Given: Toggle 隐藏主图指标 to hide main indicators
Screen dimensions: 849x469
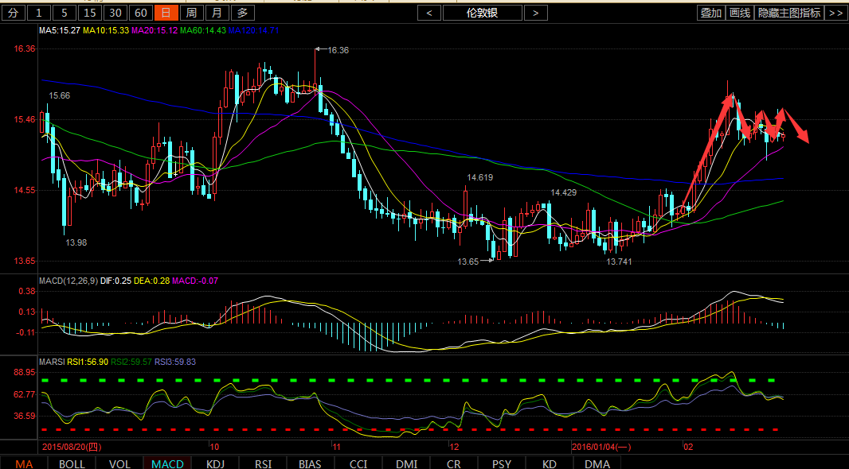Looking at the screenshot, I should (x=789, y=13).
